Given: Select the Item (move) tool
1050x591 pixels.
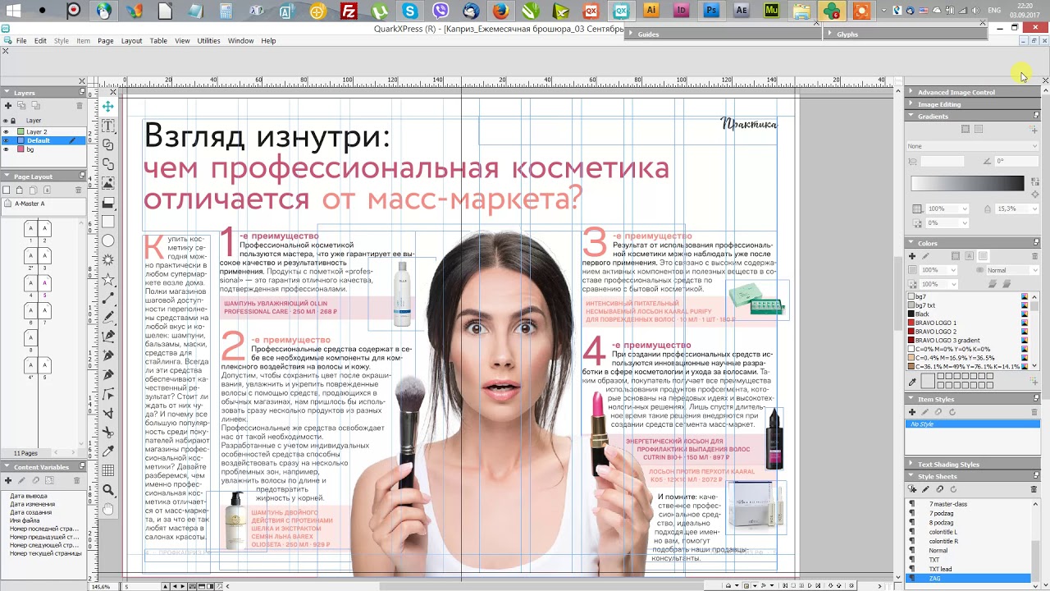Looking at the screenshot, I should point(108,107).
